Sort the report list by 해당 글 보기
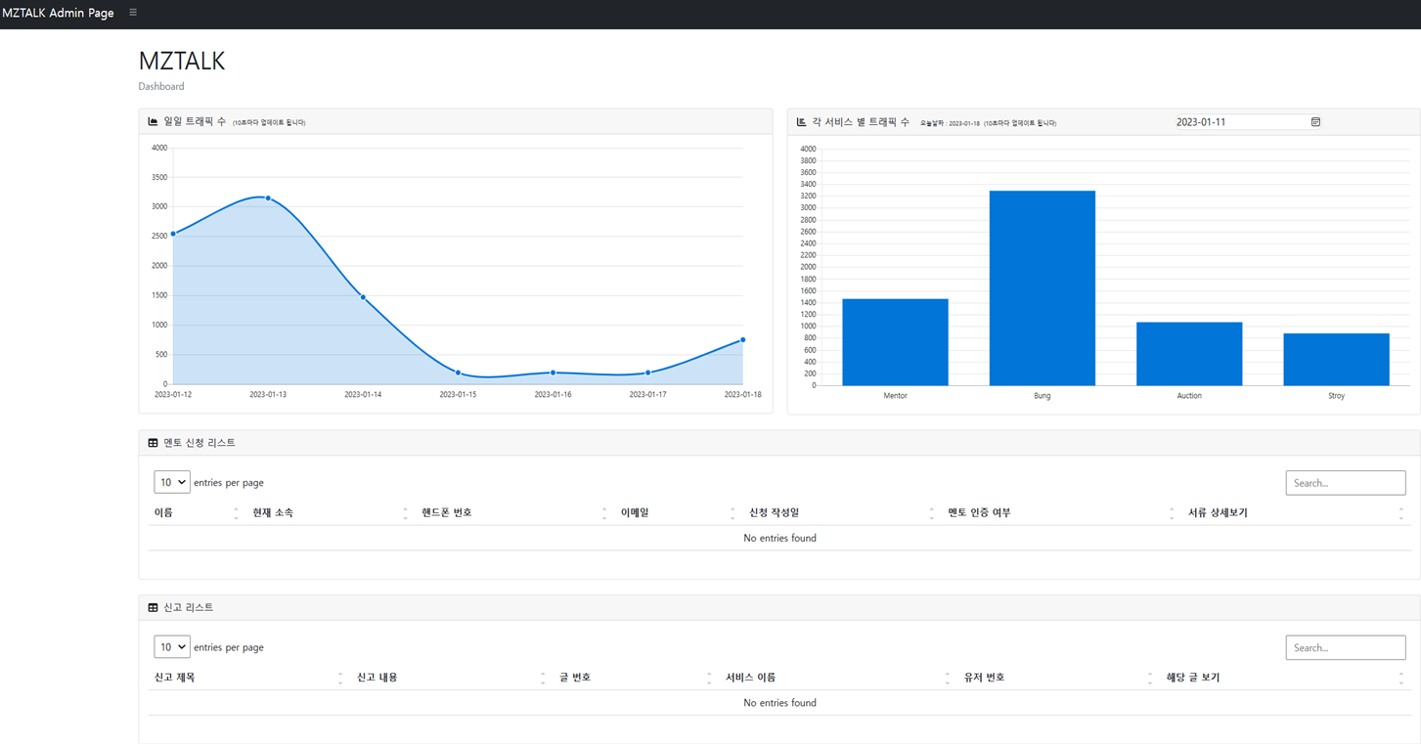 coord(1286,678)
